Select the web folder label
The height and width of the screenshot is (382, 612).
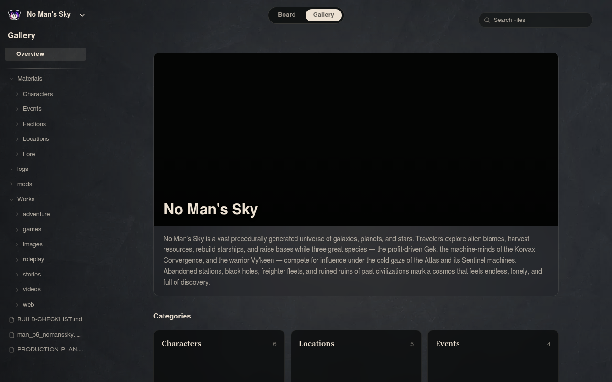pyautogui.click(x=28, y=305)
